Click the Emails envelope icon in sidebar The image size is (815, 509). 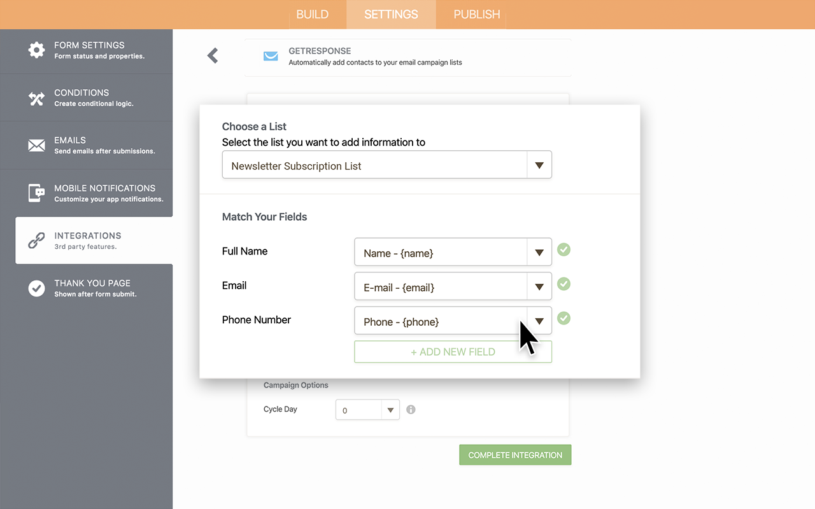coord(36,146)
